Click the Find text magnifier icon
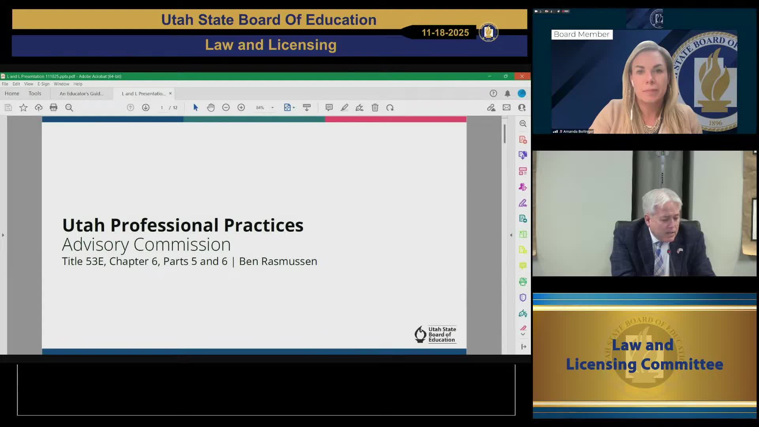This screenshot has width=759, height=427. click(69, 108)
